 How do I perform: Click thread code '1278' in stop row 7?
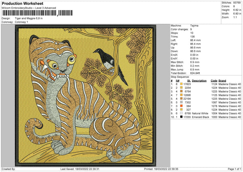214,106
